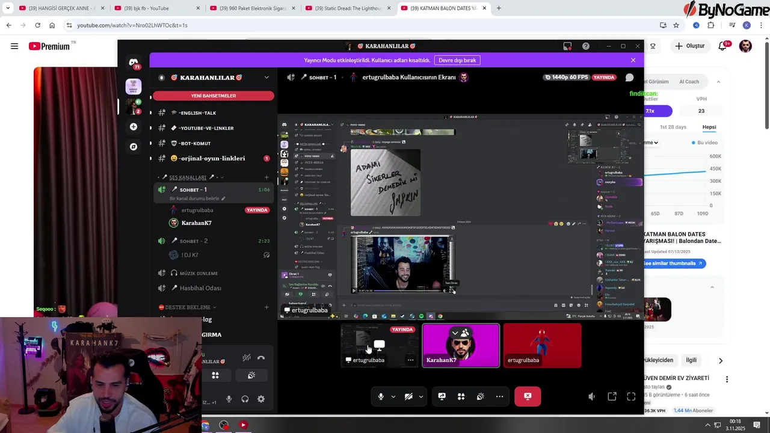The width and height of the screenshot is (770, 433).
Task: Click YouTube Oluştur create button
Action: pyautogui.click(x=689, y=46)
